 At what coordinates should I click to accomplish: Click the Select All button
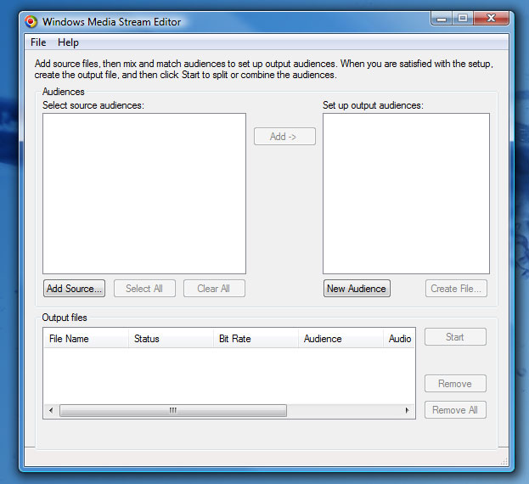pyautogui.click(x=144, y=289)
